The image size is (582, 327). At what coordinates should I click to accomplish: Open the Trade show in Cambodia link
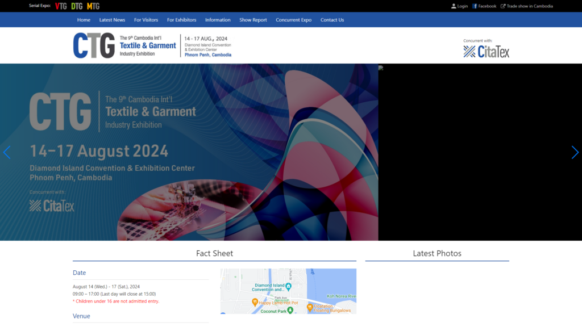[527, 6]
